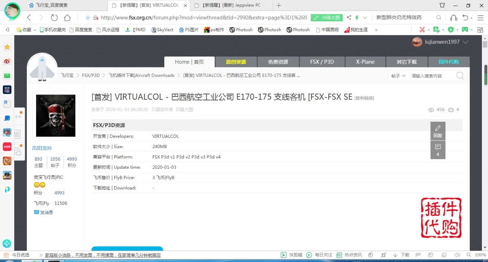Reload the page with the refresh icon
Screen dimensions: 488x262
coord(54,18)
